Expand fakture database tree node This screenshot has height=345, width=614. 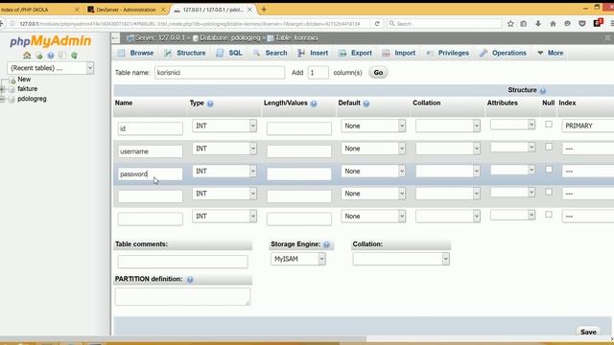click(x=2, y=89)
